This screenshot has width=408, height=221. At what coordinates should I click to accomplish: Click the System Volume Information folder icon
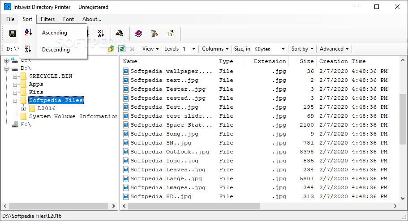[23, 116]
